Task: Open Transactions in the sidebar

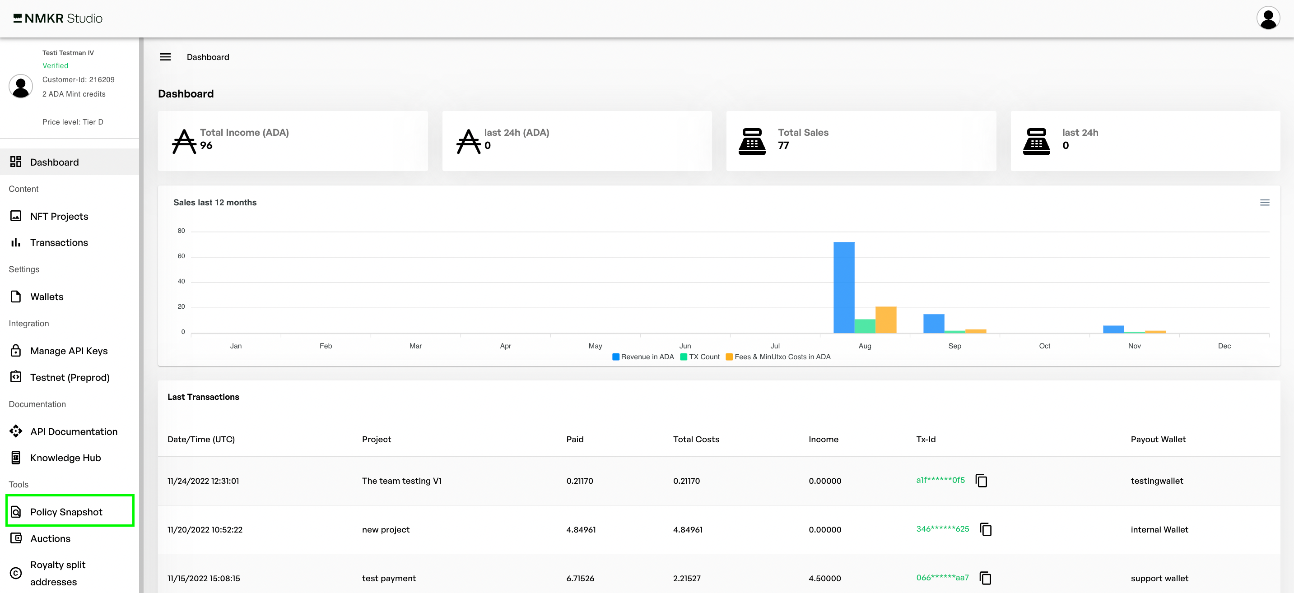Action: (x=59, y=242)
